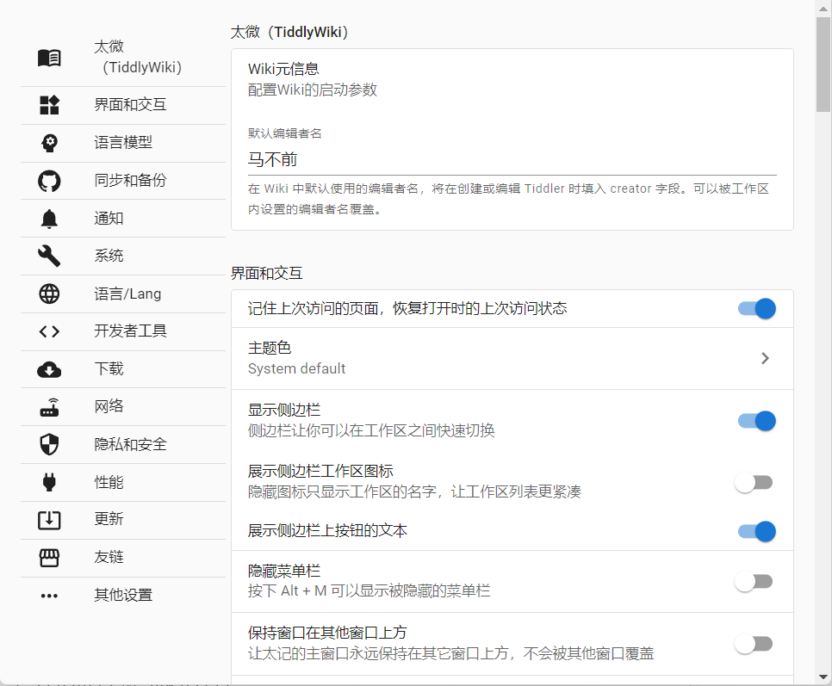Click the open book TiddlyWiki icon

click(49, 58)
